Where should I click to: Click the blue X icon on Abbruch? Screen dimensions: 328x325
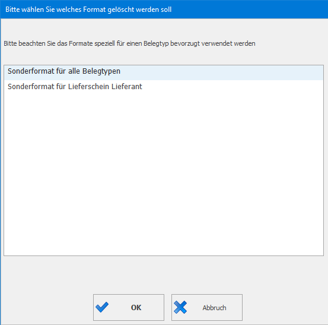point(180,307)
